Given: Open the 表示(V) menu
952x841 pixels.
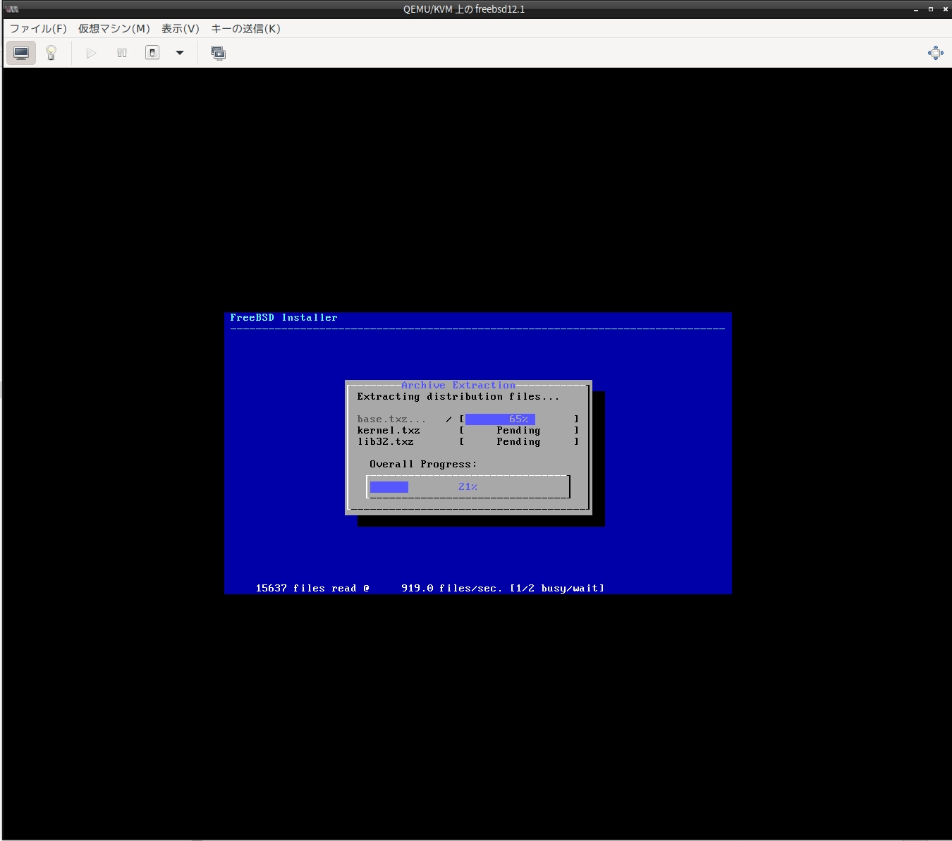Looking at the screenshot, I should click(x=181, y=29).
